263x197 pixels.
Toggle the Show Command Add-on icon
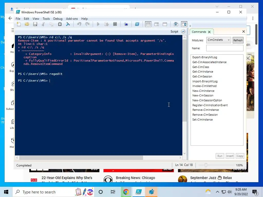tap(184, 24)
